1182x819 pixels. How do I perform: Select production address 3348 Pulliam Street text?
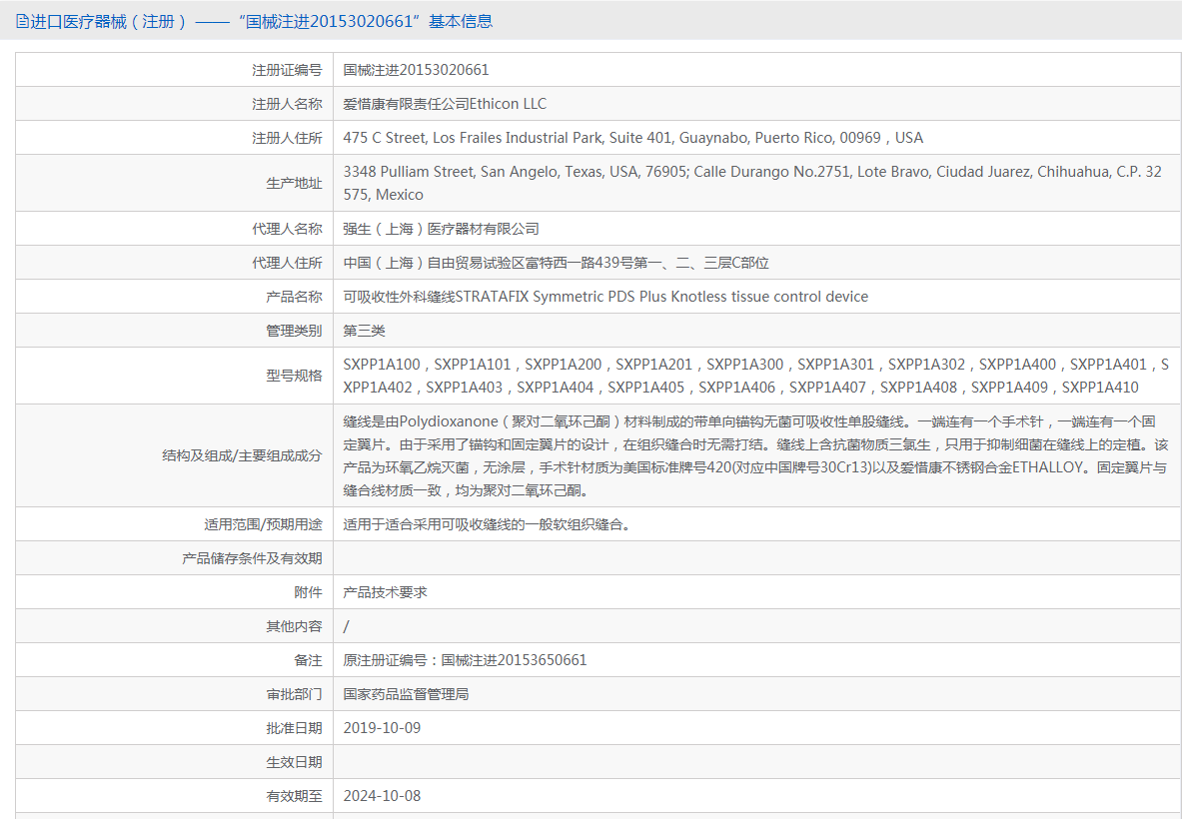tap(751, 183)
